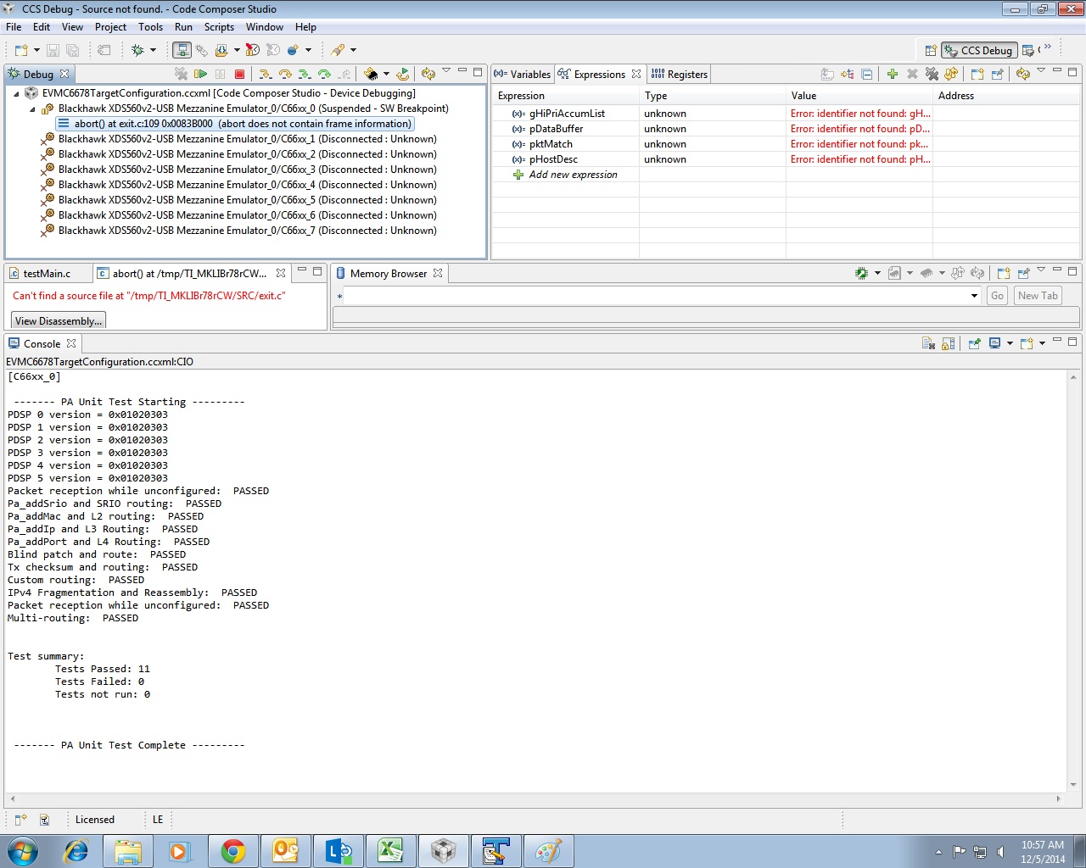The height and width of the screenshot is (868, 1086).
Task: Click the New Tab button in Memory Browser
Action: tap(1038, 296)
